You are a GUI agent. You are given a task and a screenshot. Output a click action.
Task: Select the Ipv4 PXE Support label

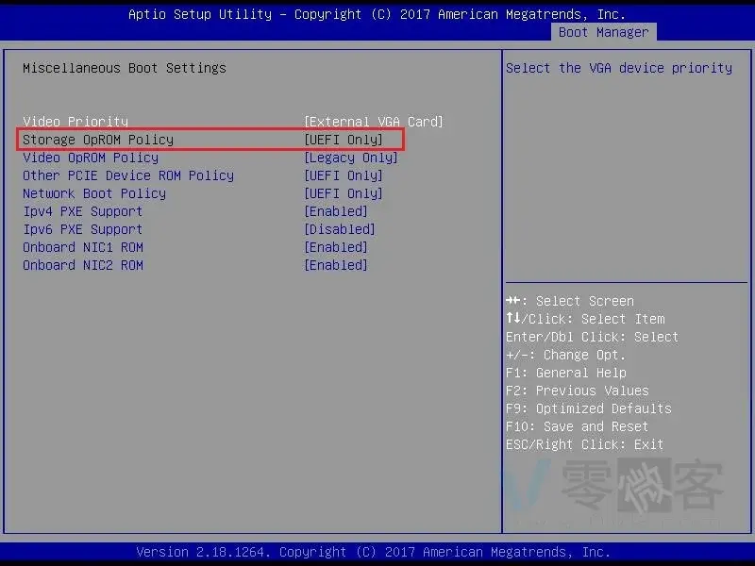pos(83,211)
